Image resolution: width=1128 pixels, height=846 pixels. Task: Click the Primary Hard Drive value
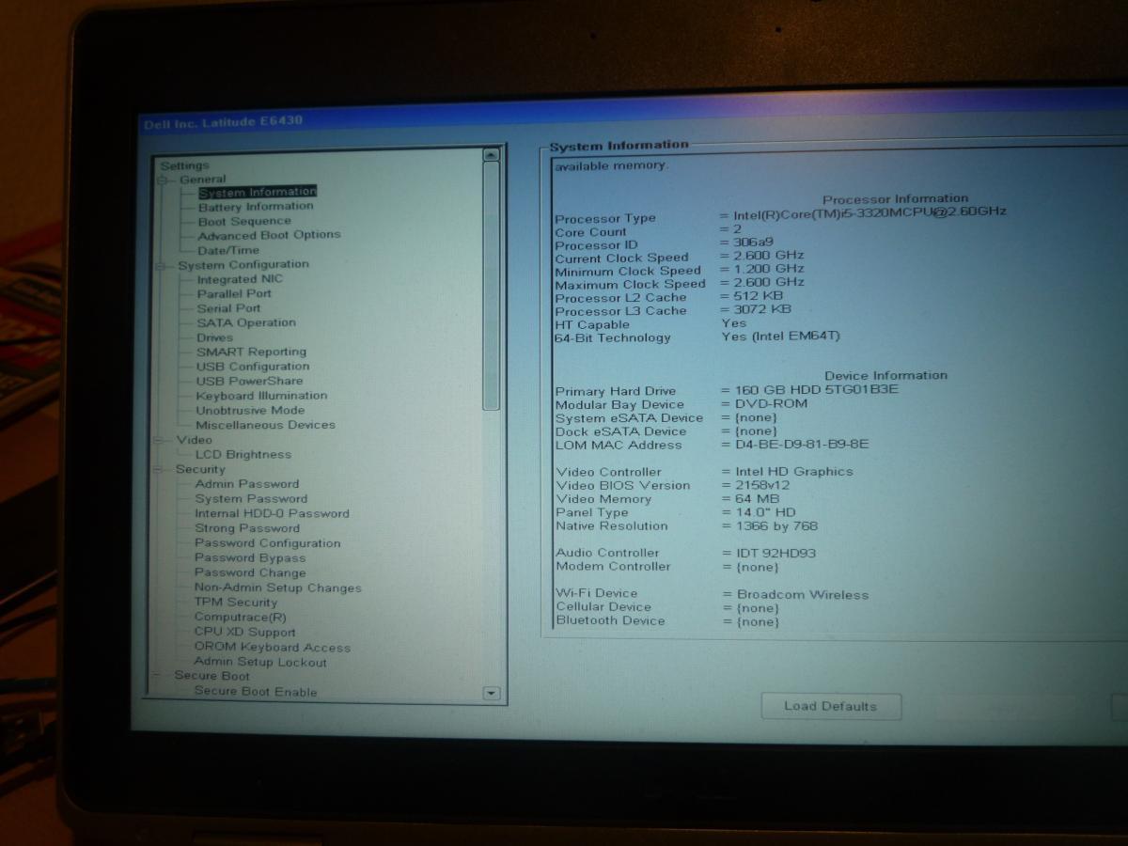point(816,390)
